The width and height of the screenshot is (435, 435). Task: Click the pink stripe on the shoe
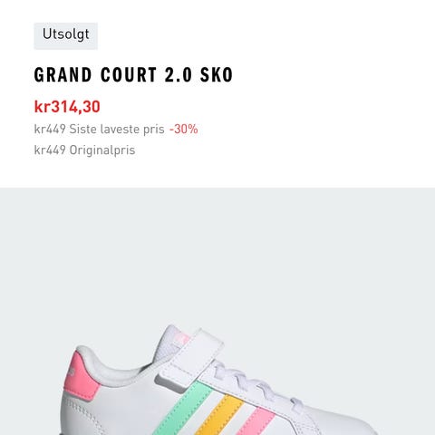click(x=256, y=421)
